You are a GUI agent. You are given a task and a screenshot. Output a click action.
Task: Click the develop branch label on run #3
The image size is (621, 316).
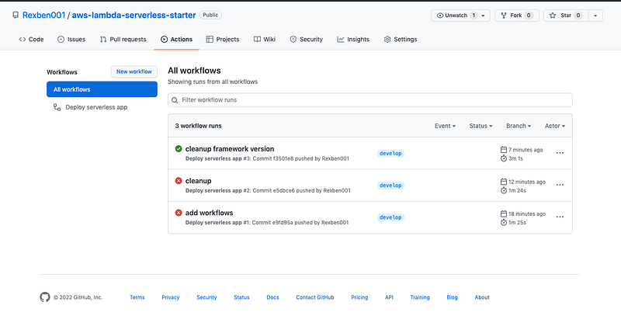390,153
